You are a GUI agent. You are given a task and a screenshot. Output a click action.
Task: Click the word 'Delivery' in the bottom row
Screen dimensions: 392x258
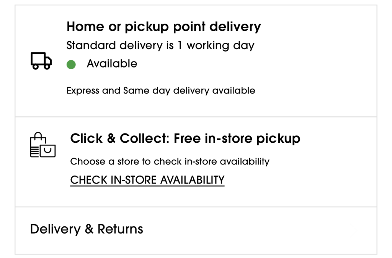coord(56,229)
